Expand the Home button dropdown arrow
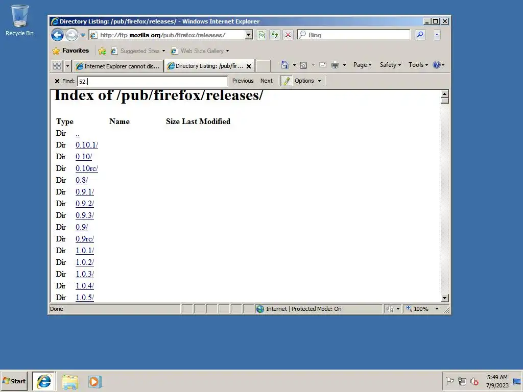The width and height of the screenshot is (523, 392). point(294,65)
